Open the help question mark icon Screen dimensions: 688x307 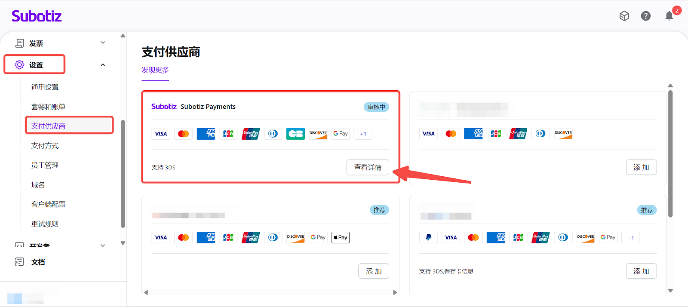[645, 16]
